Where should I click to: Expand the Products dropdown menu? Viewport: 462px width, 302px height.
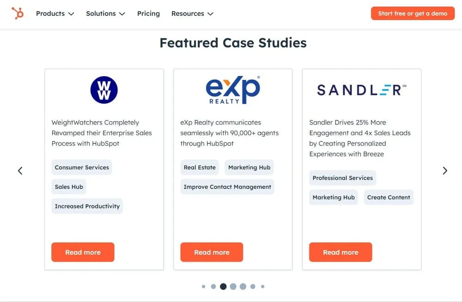point(55,13)
